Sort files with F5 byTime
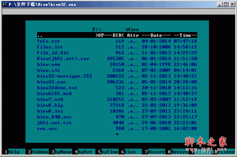 click(108, 152)
